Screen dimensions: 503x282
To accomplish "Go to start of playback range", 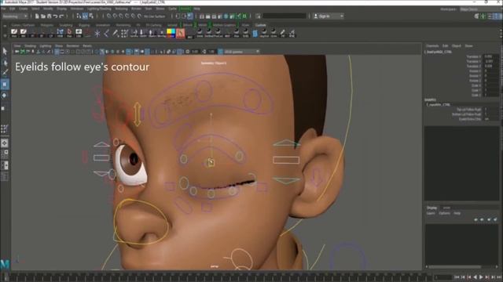I will [x=457, y=277].
